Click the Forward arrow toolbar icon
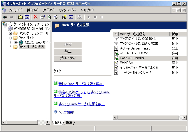Viewport: 188px width, 132px height. pos(11,17)
